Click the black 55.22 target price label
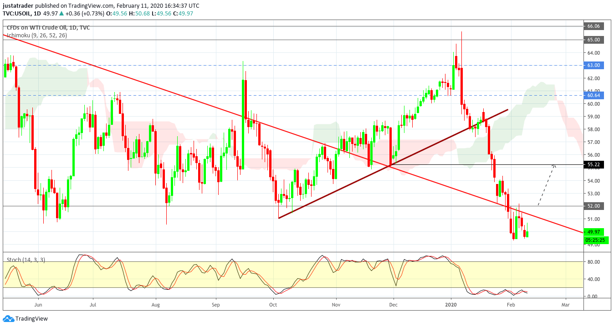The width and height of the screenshot is (614, 327). coord(594,164)
